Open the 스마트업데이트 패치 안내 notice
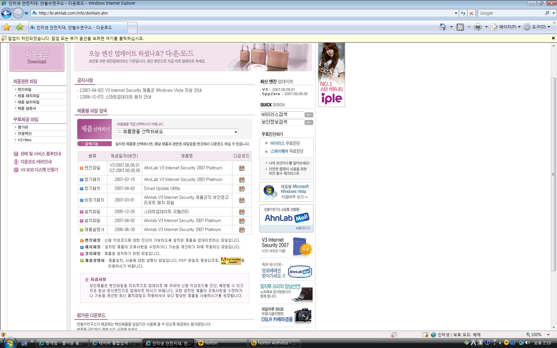The height and width of the screenshot is (348, 557). (115, 97)
